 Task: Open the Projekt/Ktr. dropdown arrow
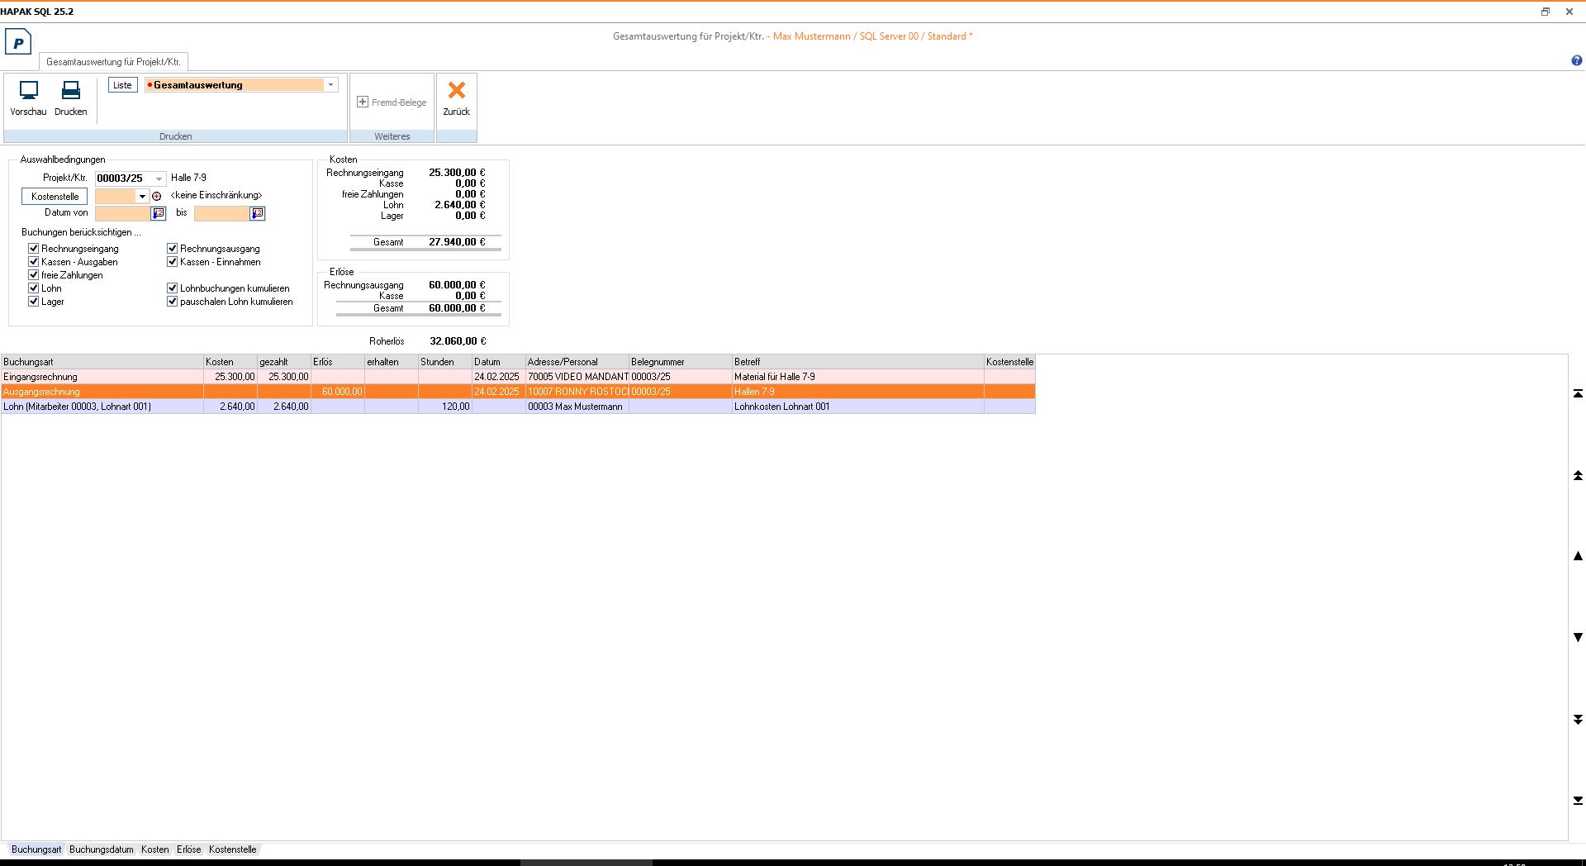point(159,178)
